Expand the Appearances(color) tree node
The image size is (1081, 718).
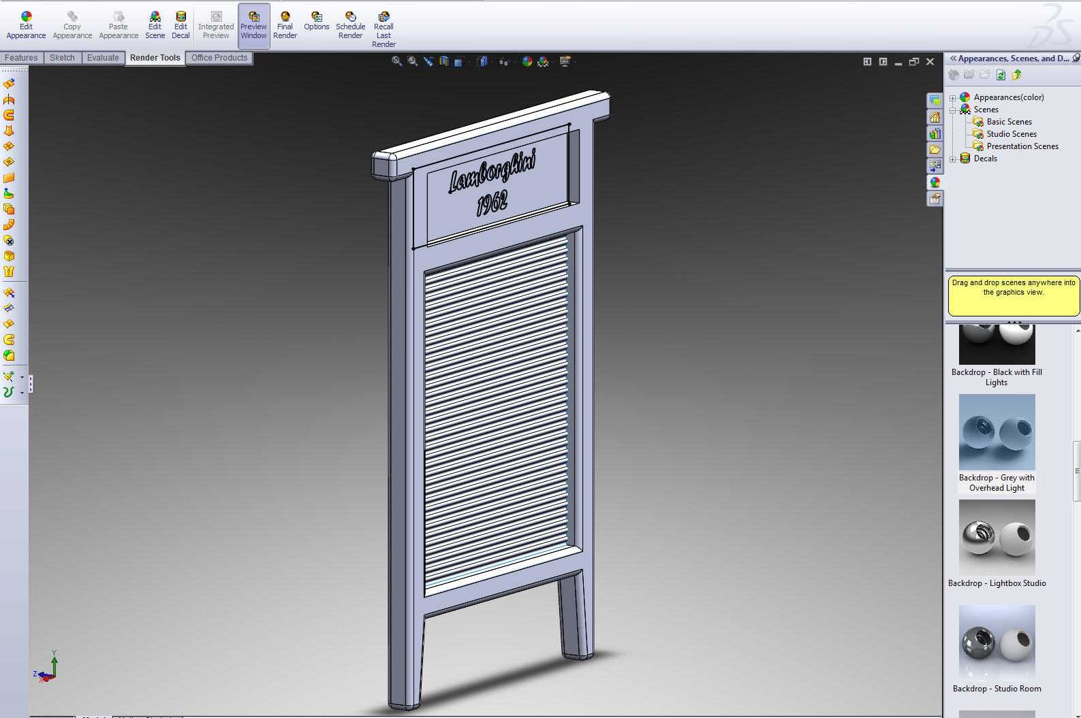pos(953,98)
